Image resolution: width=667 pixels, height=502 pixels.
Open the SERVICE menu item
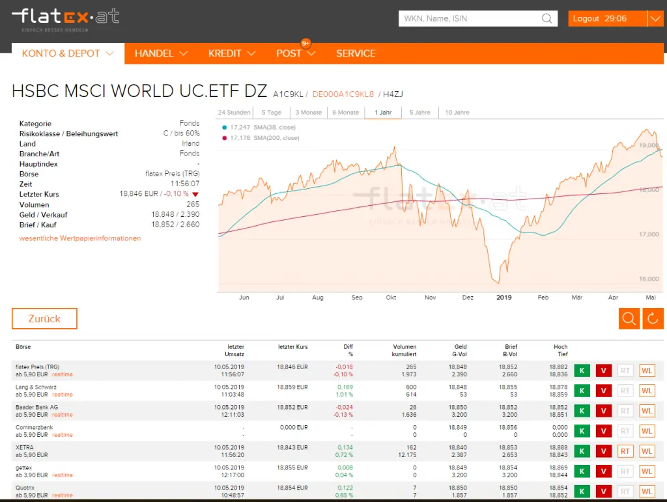[x=356, y=53]
